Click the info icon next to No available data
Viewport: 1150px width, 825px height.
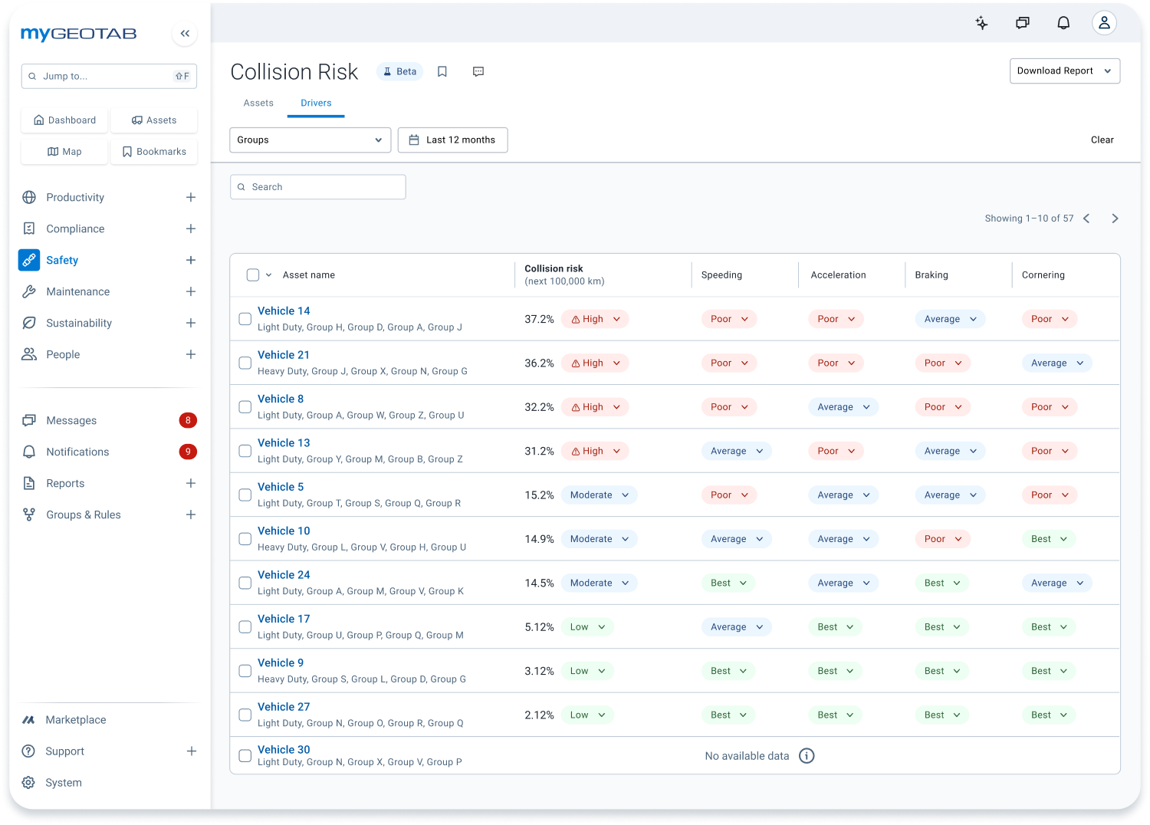(x=807, y=756)
